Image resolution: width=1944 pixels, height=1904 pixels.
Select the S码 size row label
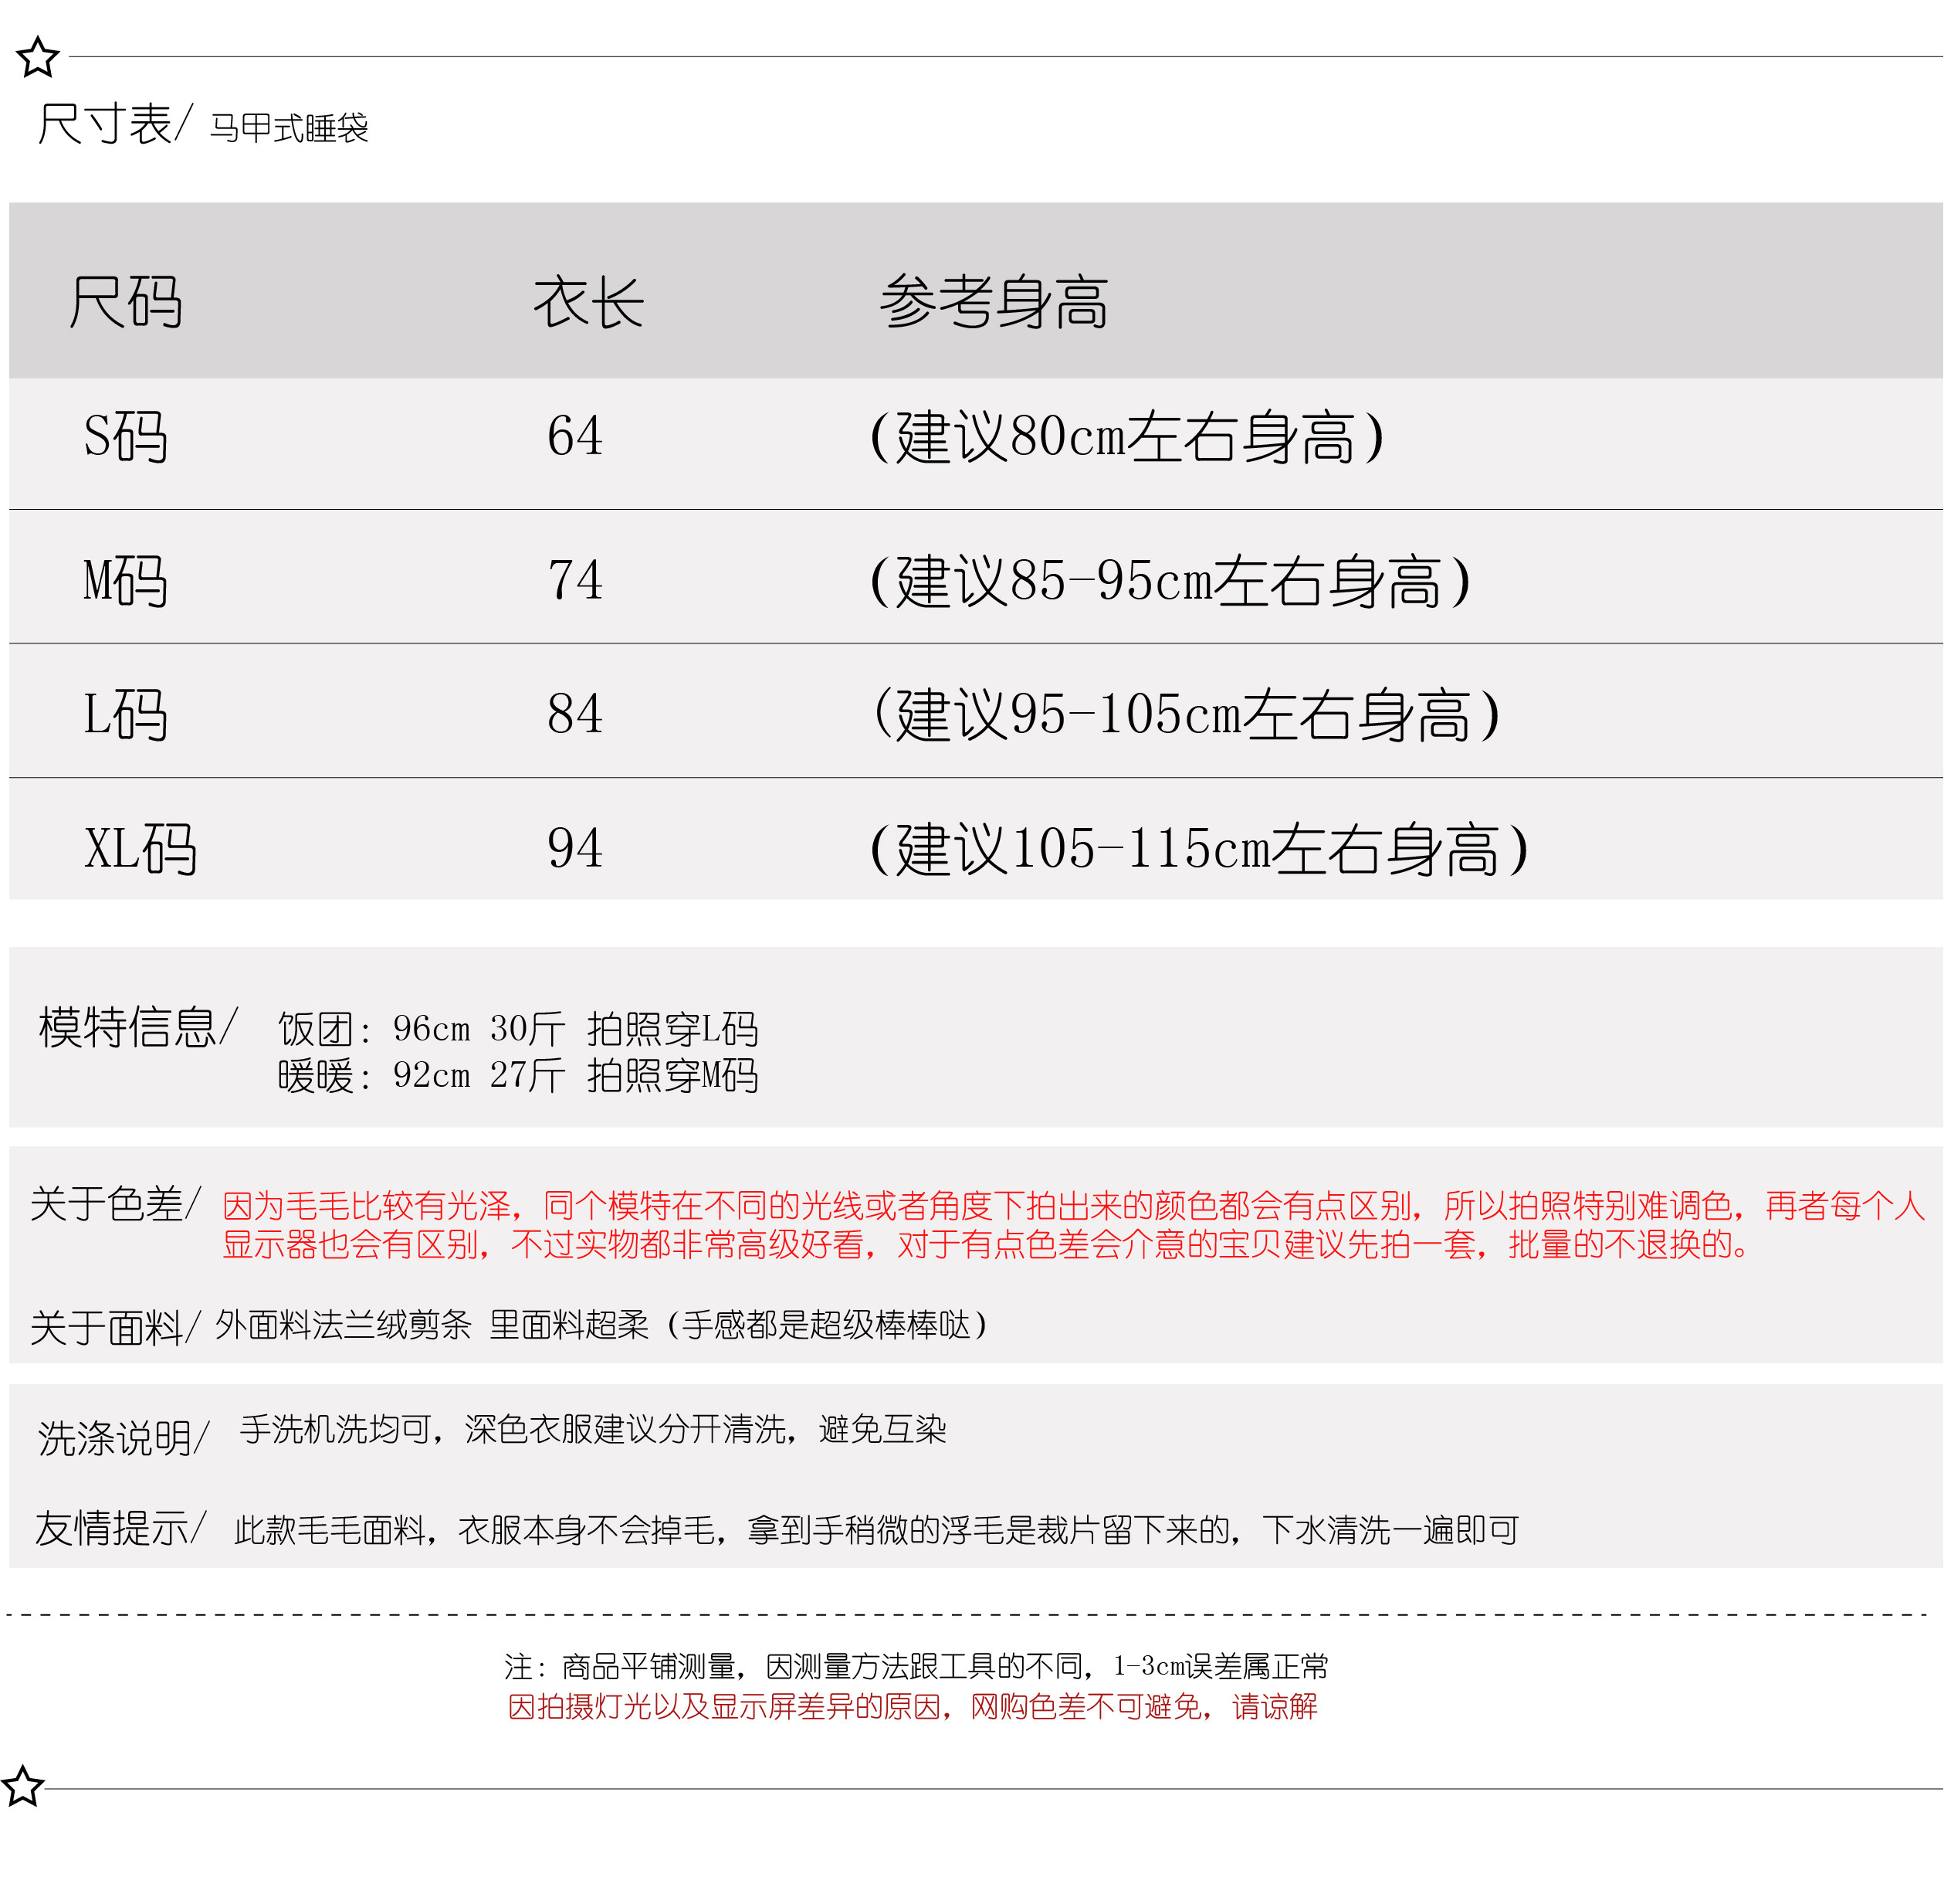(x=126, y=437)
